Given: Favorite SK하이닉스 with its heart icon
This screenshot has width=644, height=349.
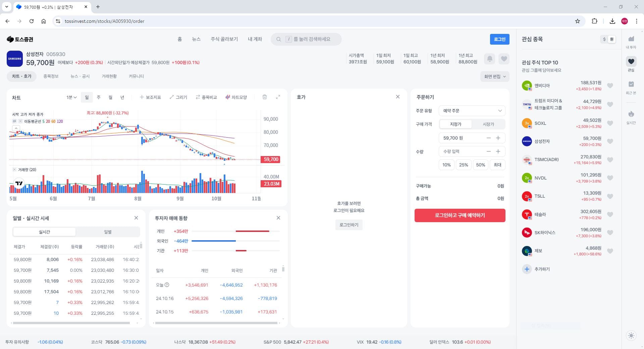Looking at the screenshot, I should (610, 233).
